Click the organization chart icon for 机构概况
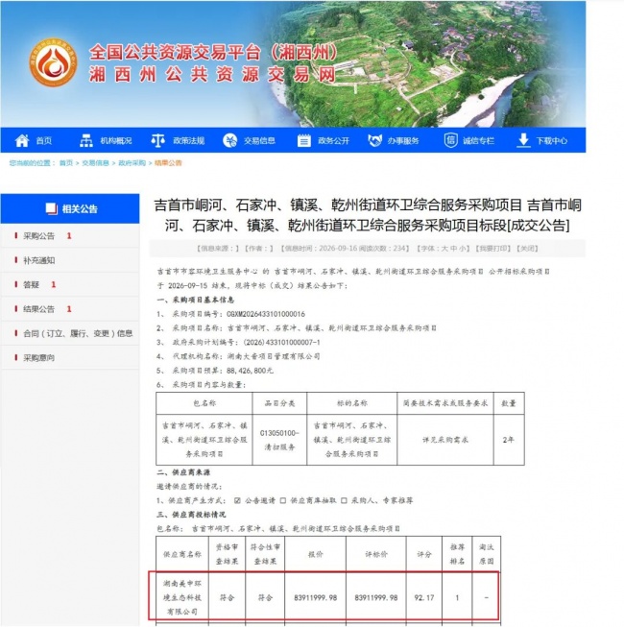 pyautogui.click(x=86, y=140)
